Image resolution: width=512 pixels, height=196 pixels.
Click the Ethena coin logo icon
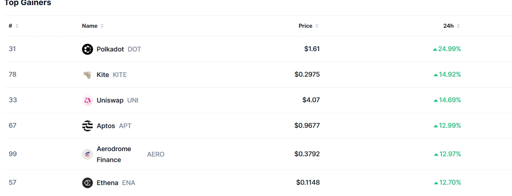coord(88,182)
